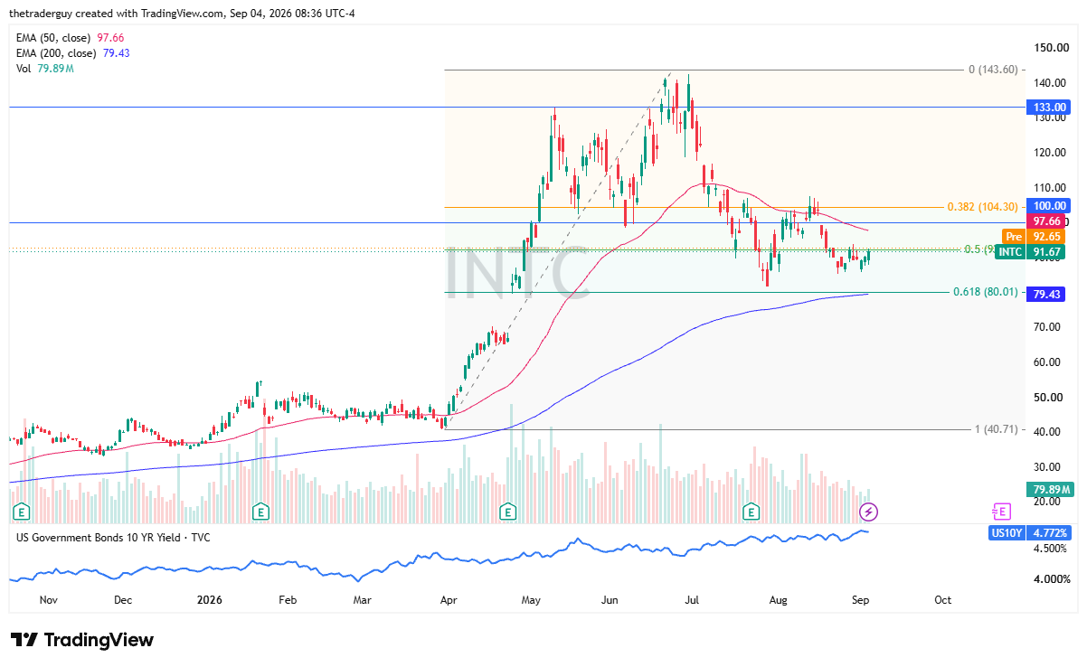Screen dimensions: 1087x667
Task: Click the 79.89M volume tag on axis
Action: [1048, 490]
